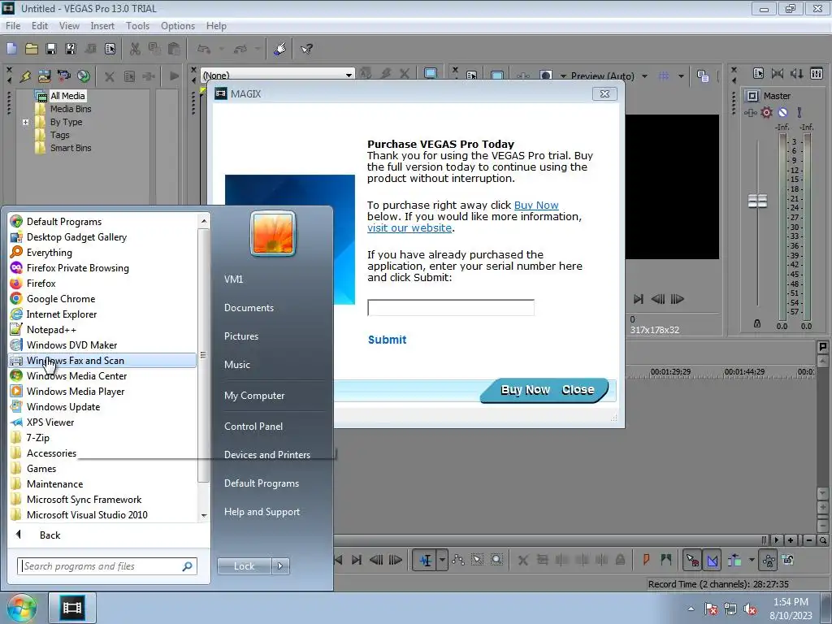Click the Save As icon in toolbar
Screen dimensions: 832x624
coord(71,49)
